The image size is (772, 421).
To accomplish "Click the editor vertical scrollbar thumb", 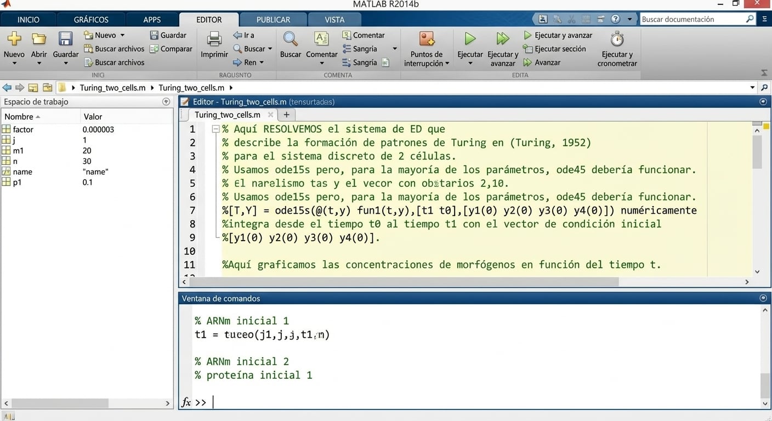I will 757,152.
